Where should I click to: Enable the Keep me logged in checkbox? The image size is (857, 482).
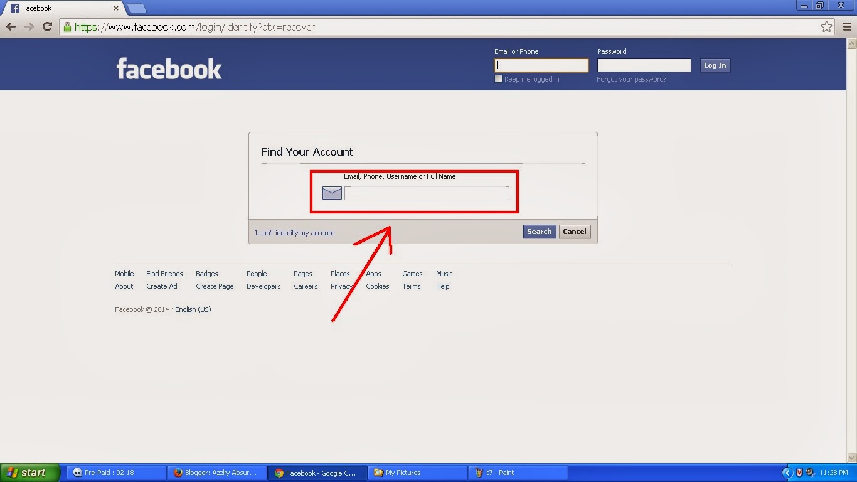498,78
